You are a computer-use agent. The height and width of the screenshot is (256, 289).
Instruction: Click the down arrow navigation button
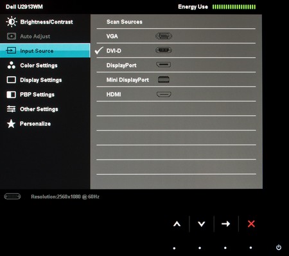202,224
